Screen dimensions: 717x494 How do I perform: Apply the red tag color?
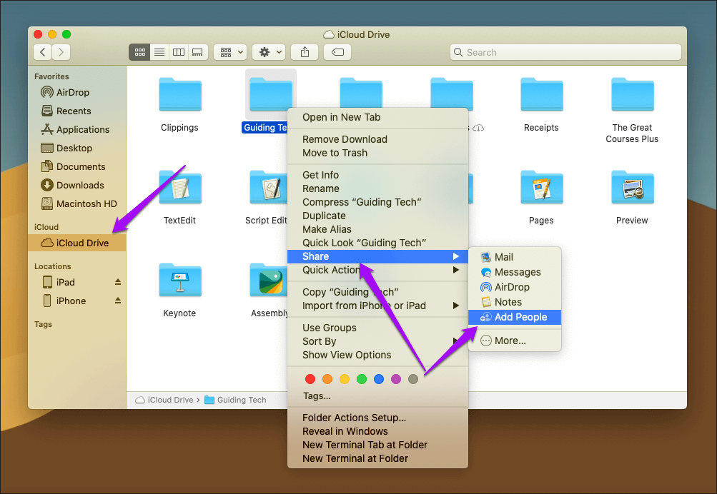310,379
